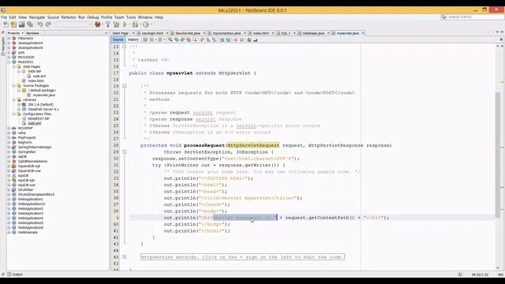This screenshot has height=284, width=505.
Task: Click the Profile Project toolbar icon
Action: click(146, 24)
